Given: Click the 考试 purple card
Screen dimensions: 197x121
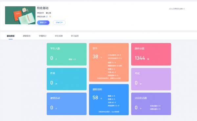Looking at the screenshot, I should click(151, 79).
